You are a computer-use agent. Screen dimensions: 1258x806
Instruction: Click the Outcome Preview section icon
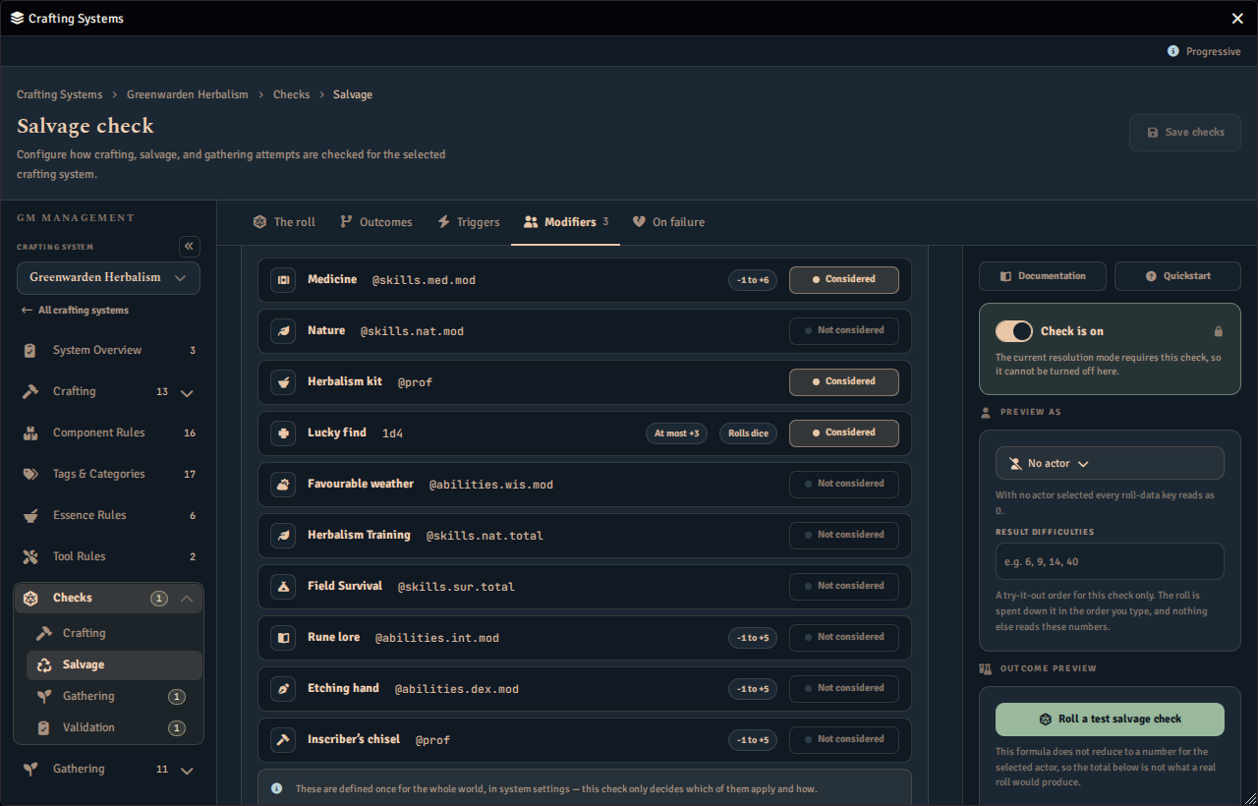986,668
